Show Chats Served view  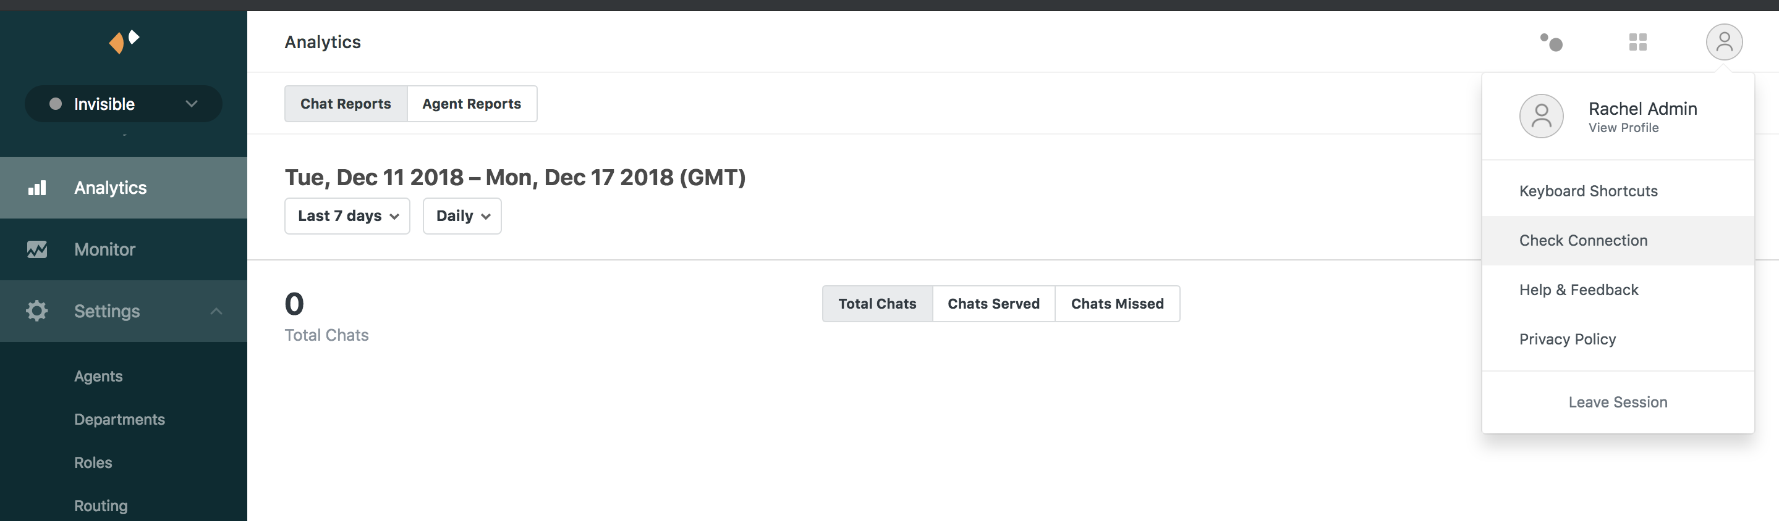pyautogui.click(x=993, y=304)
